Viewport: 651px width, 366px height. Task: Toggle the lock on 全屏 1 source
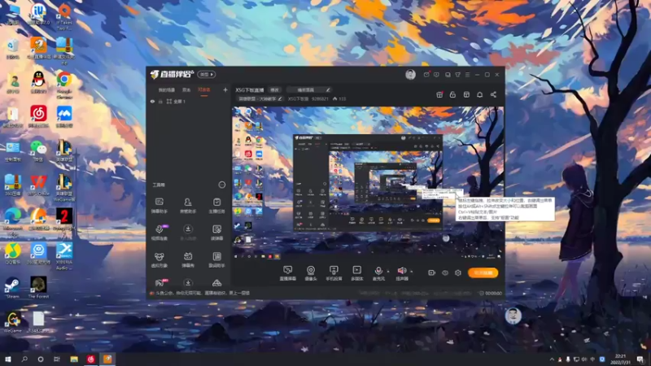tap(160, 101)
